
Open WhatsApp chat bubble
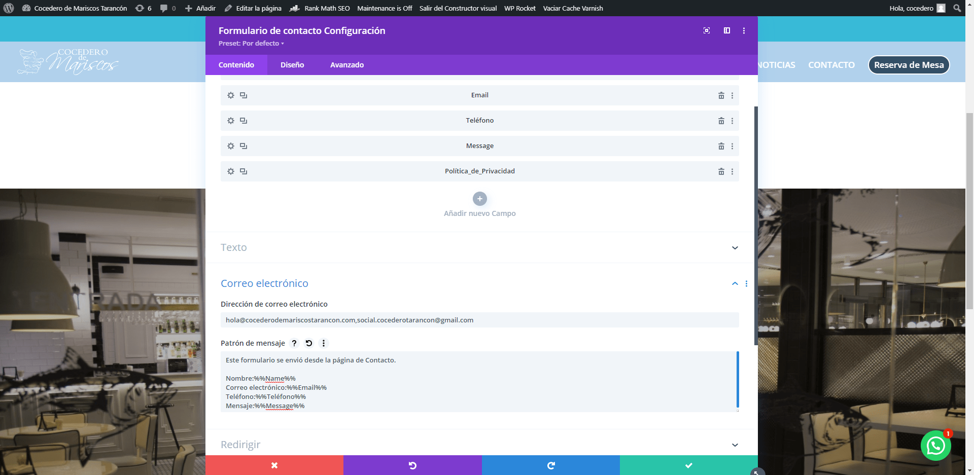point(935,446)
